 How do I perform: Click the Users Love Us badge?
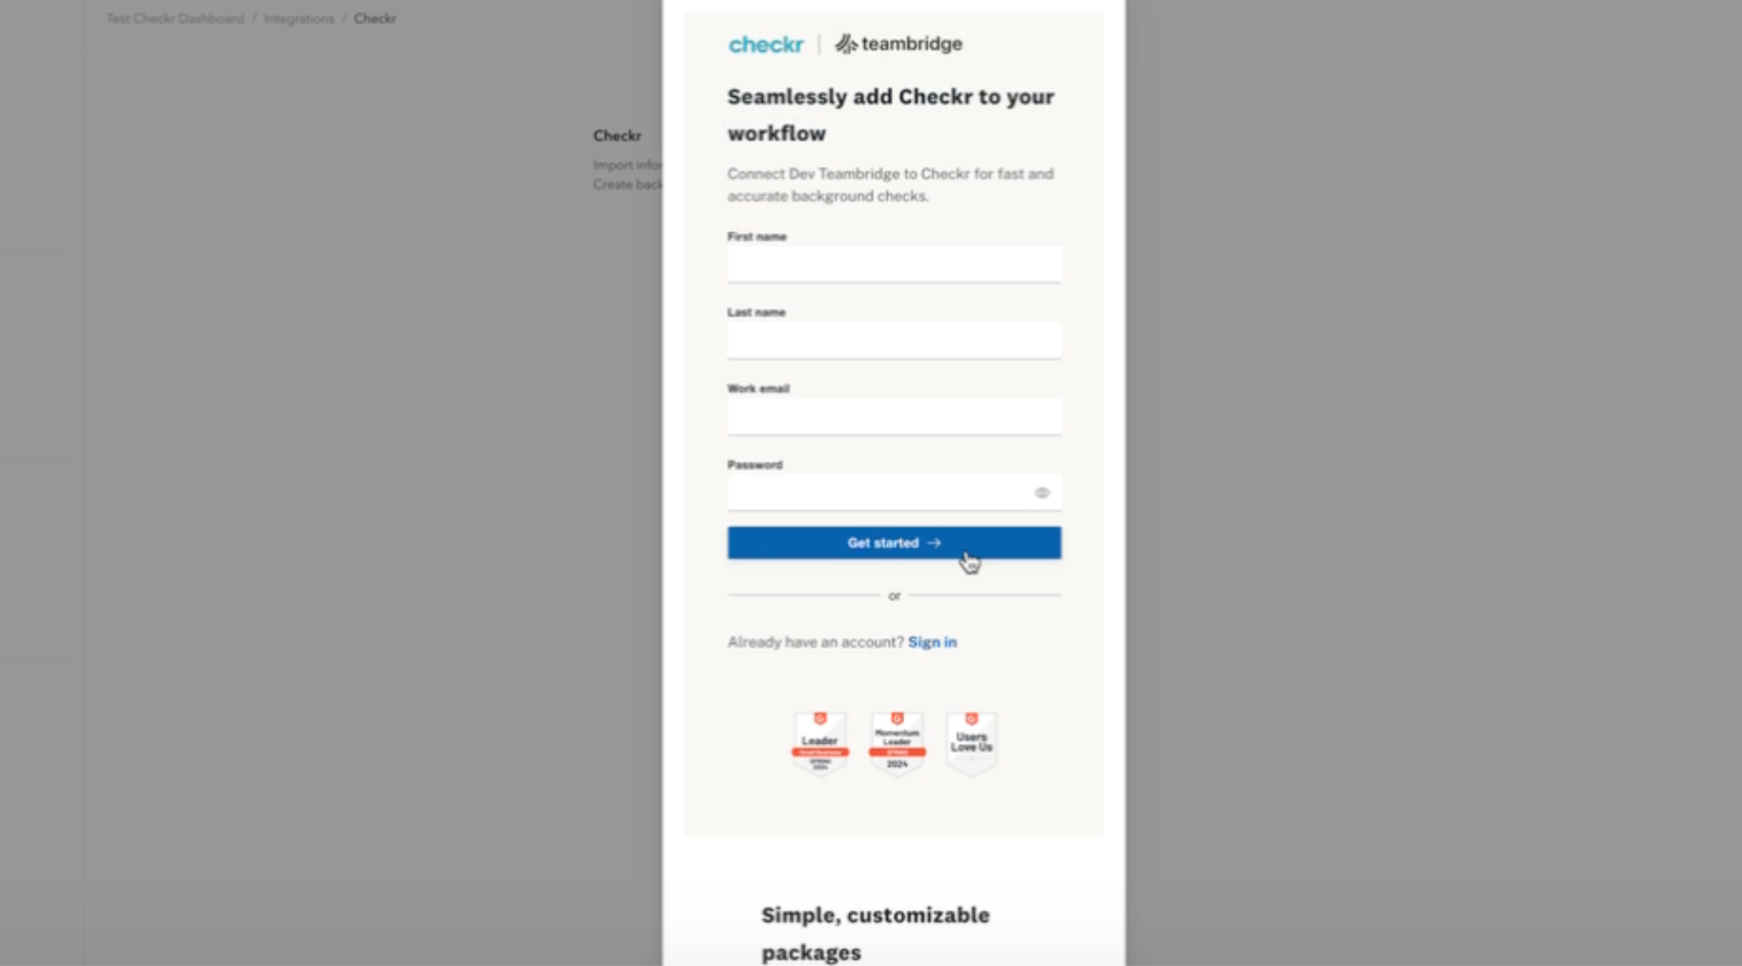tap(971, 743)
